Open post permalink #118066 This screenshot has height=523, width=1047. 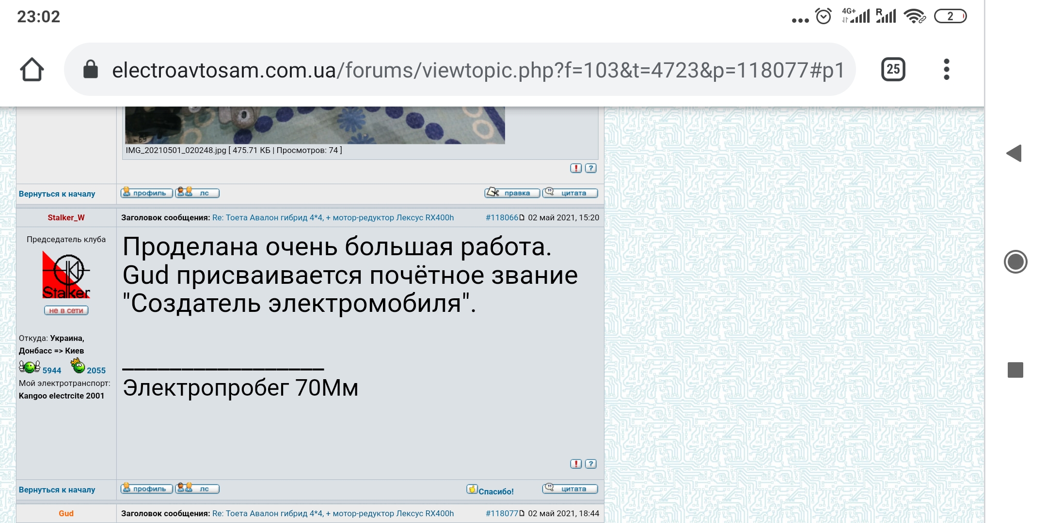pos(502,217)
